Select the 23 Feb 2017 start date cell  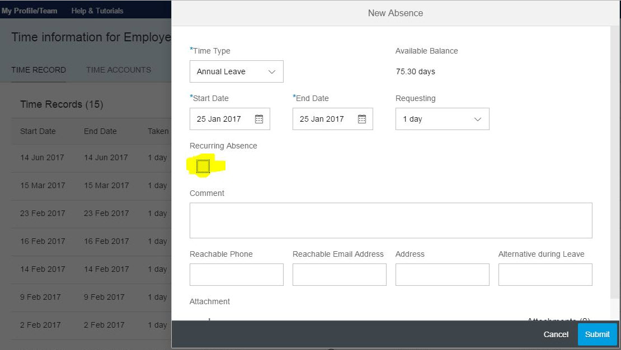click(x=43, y=213)
